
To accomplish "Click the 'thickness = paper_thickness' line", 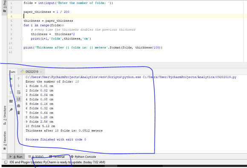I will (48, 21).
